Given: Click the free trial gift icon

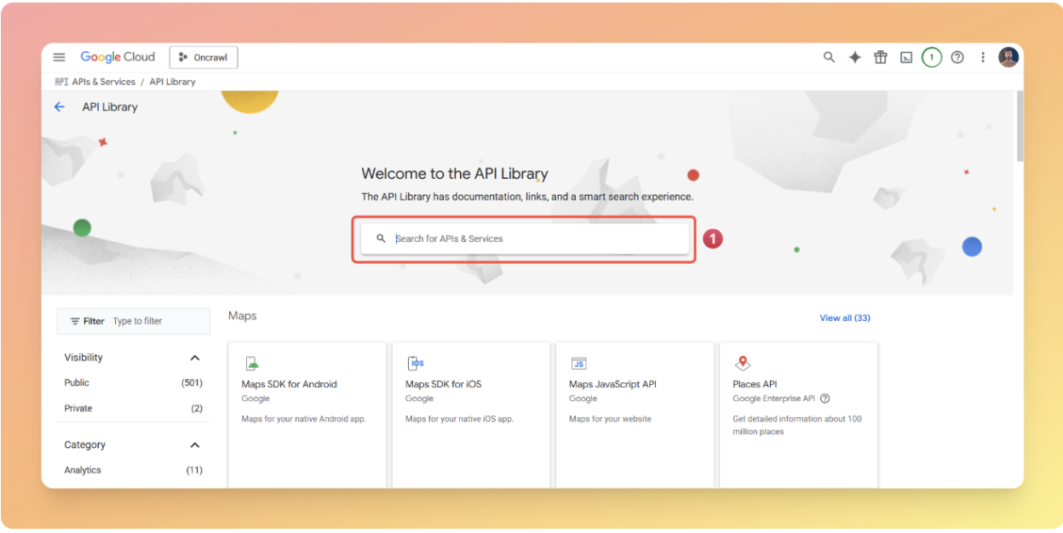Looking at the screenshot, I should [x=880, y=57].
